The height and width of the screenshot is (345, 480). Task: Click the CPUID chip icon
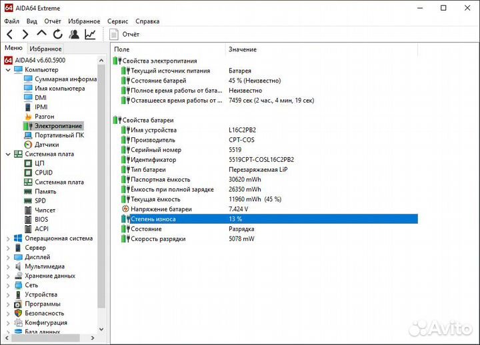pos(28,172)
